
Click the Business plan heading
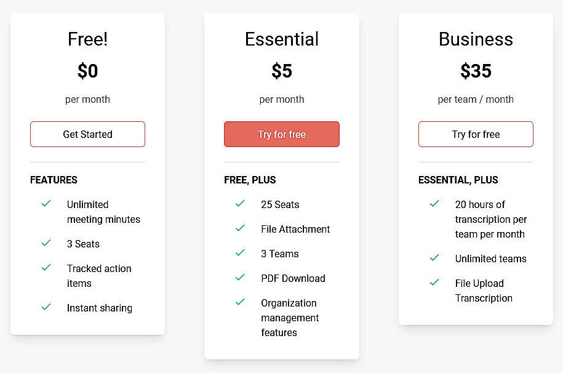tap(475, 39)
